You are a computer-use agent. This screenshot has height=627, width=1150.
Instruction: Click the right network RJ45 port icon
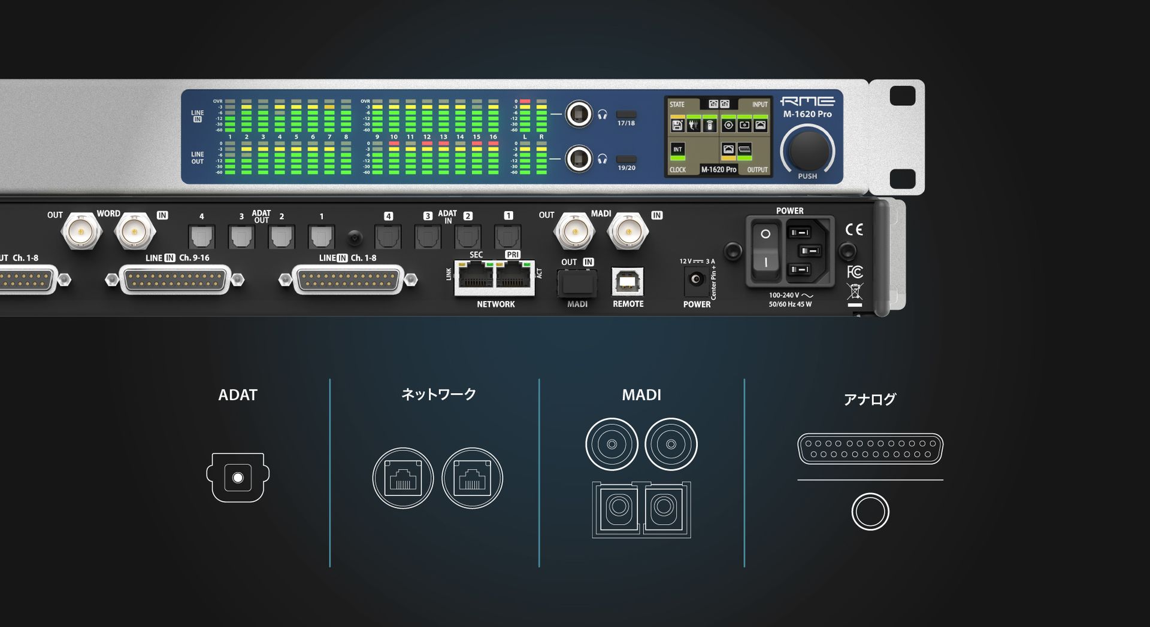click(x=472, y=478)
